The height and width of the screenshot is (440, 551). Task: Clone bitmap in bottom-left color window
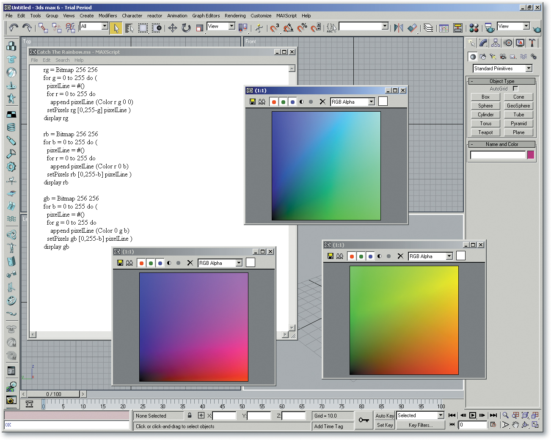[129, 263]
